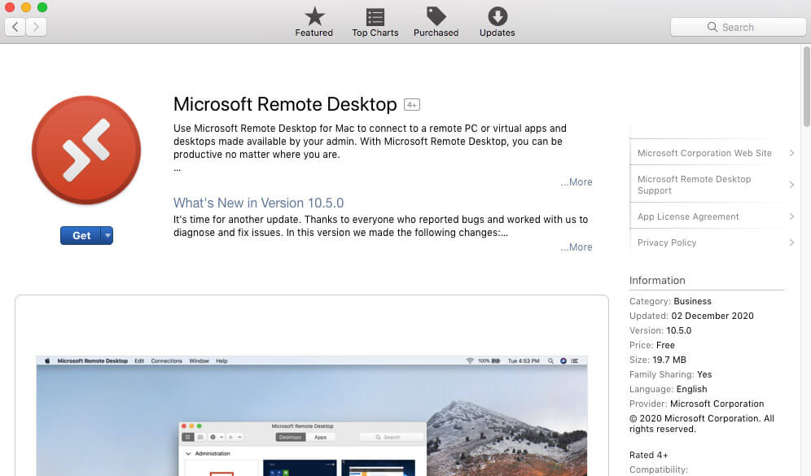The width and height of the screenshot is (811, 476).
Task: Click the Microsoft Remote Desktop app icon
Action: (x=85, y=150)
